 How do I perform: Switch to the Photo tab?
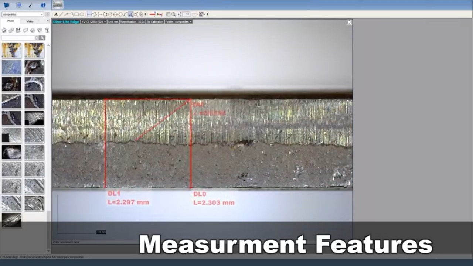pyautogui.click(x=11, y=21)
